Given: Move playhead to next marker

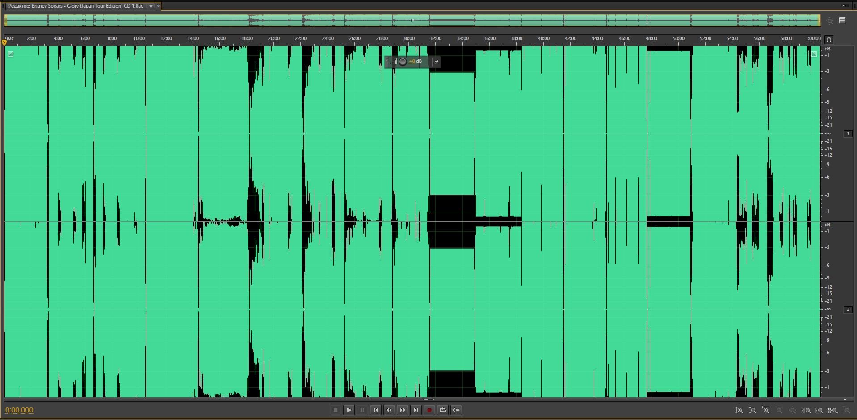Looking at the screenshot, I should 416,410.
